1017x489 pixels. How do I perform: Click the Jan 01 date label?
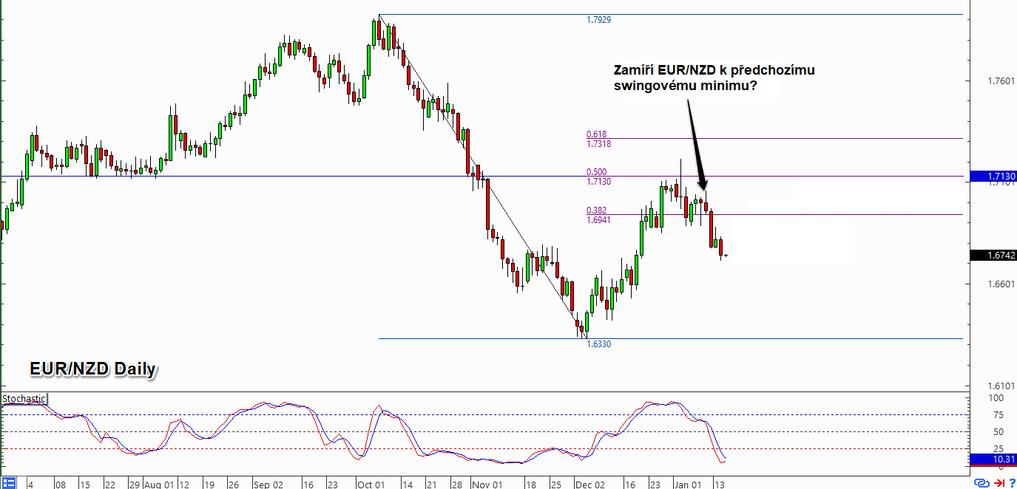687,485
